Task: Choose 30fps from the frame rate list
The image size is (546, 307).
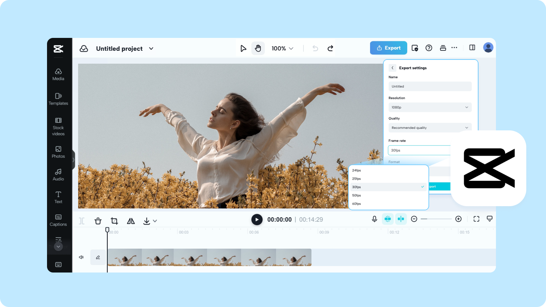Action: click(388, 187)
